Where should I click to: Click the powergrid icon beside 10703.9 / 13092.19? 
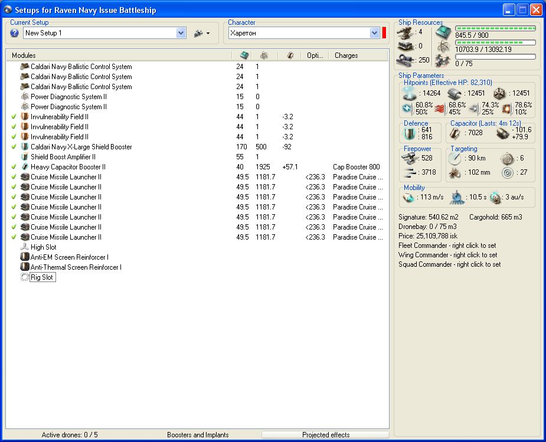point(443,46)
